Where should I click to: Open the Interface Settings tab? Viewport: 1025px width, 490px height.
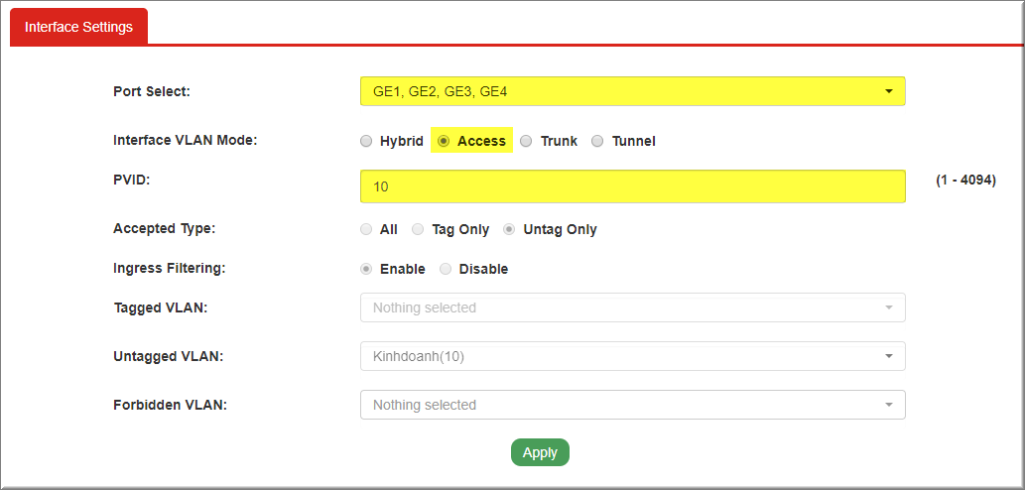tap(78, 27)
